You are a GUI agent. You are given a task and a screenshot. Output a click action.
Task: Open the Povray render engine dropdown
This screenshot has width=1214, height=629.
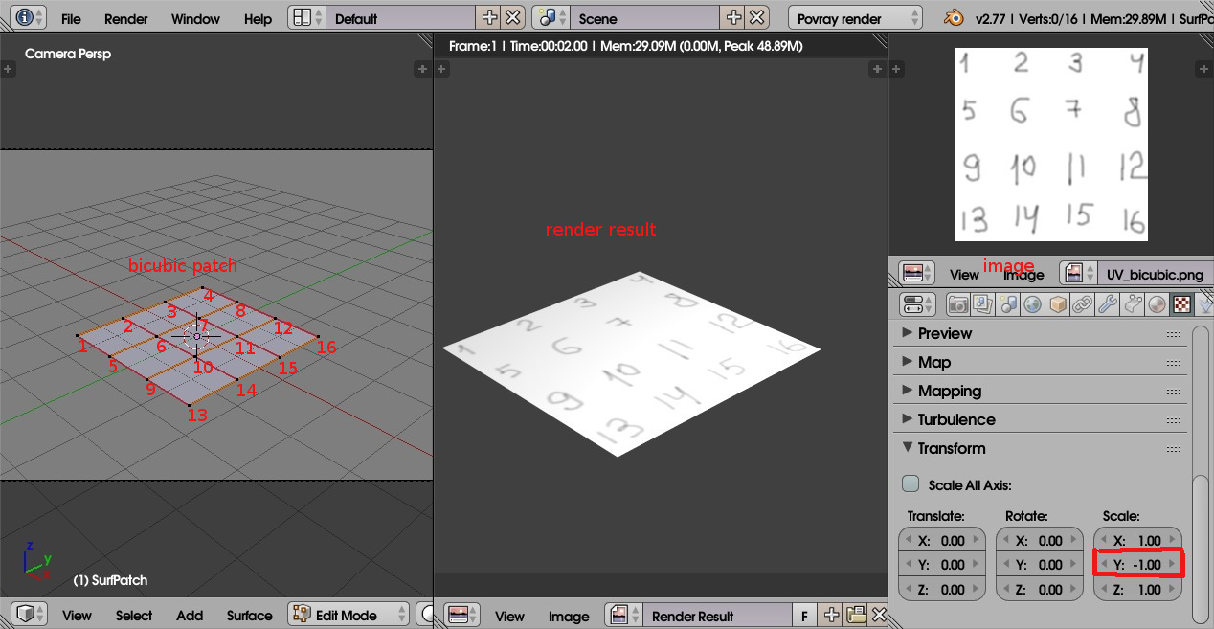pyautogui.click(x=855, y=18)
